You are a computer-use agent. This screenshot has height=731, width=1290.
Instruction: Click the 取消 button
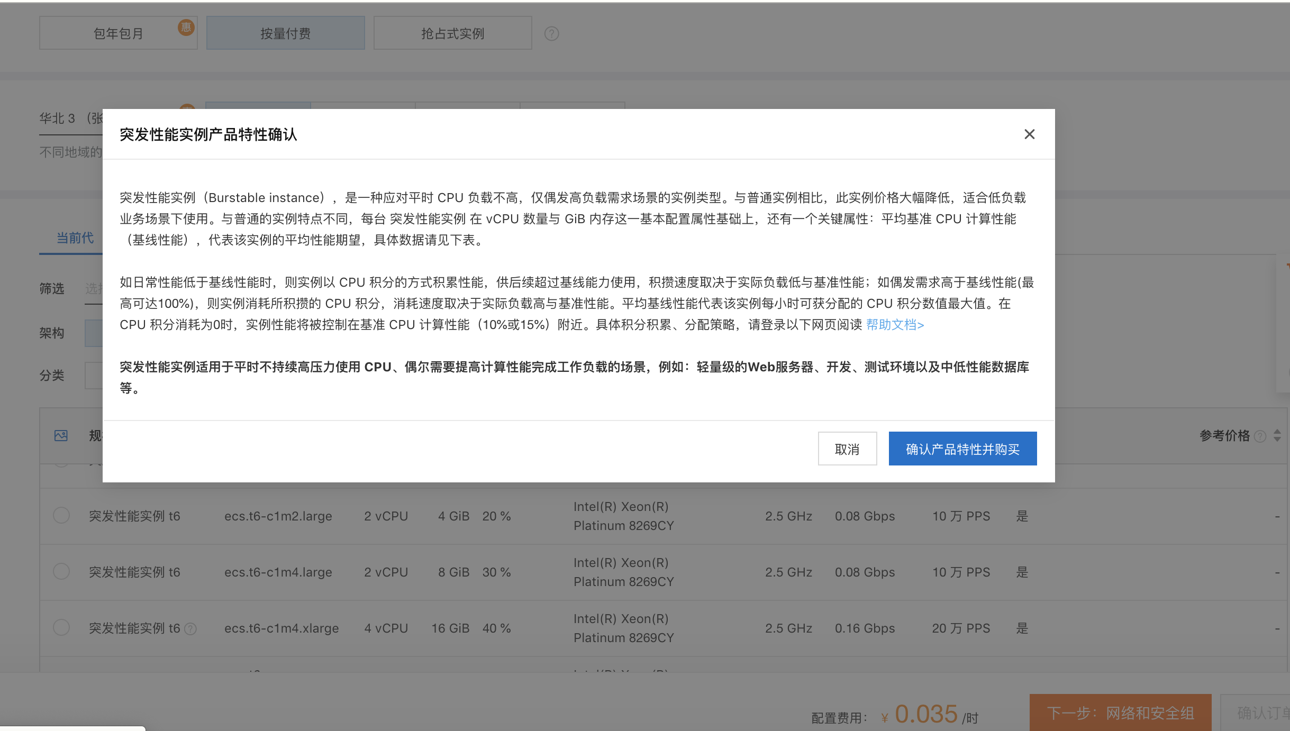click(x=847, y=449)
